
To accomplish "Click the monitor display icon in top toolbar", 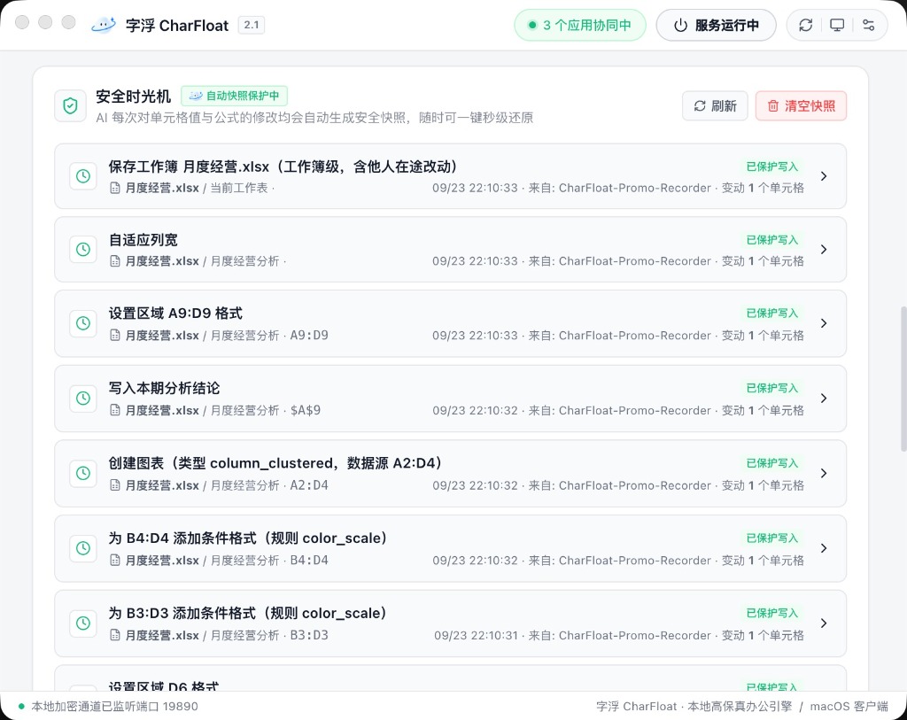I will click(837, 25).
